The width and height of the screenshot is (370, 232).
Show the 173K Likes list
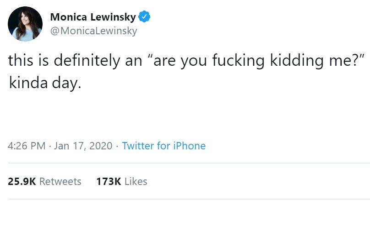point(121,181)
